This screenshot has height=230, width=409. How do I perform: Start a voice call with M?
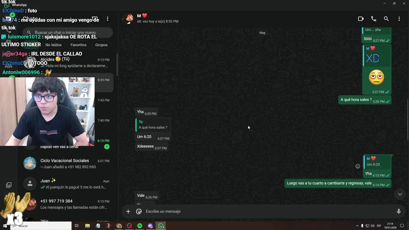point(374,19)
